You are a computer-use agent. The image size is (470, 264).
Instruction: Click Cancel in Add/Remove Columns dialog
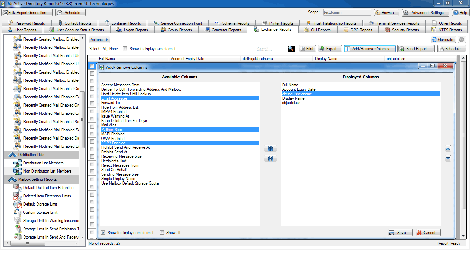point(428,233)
